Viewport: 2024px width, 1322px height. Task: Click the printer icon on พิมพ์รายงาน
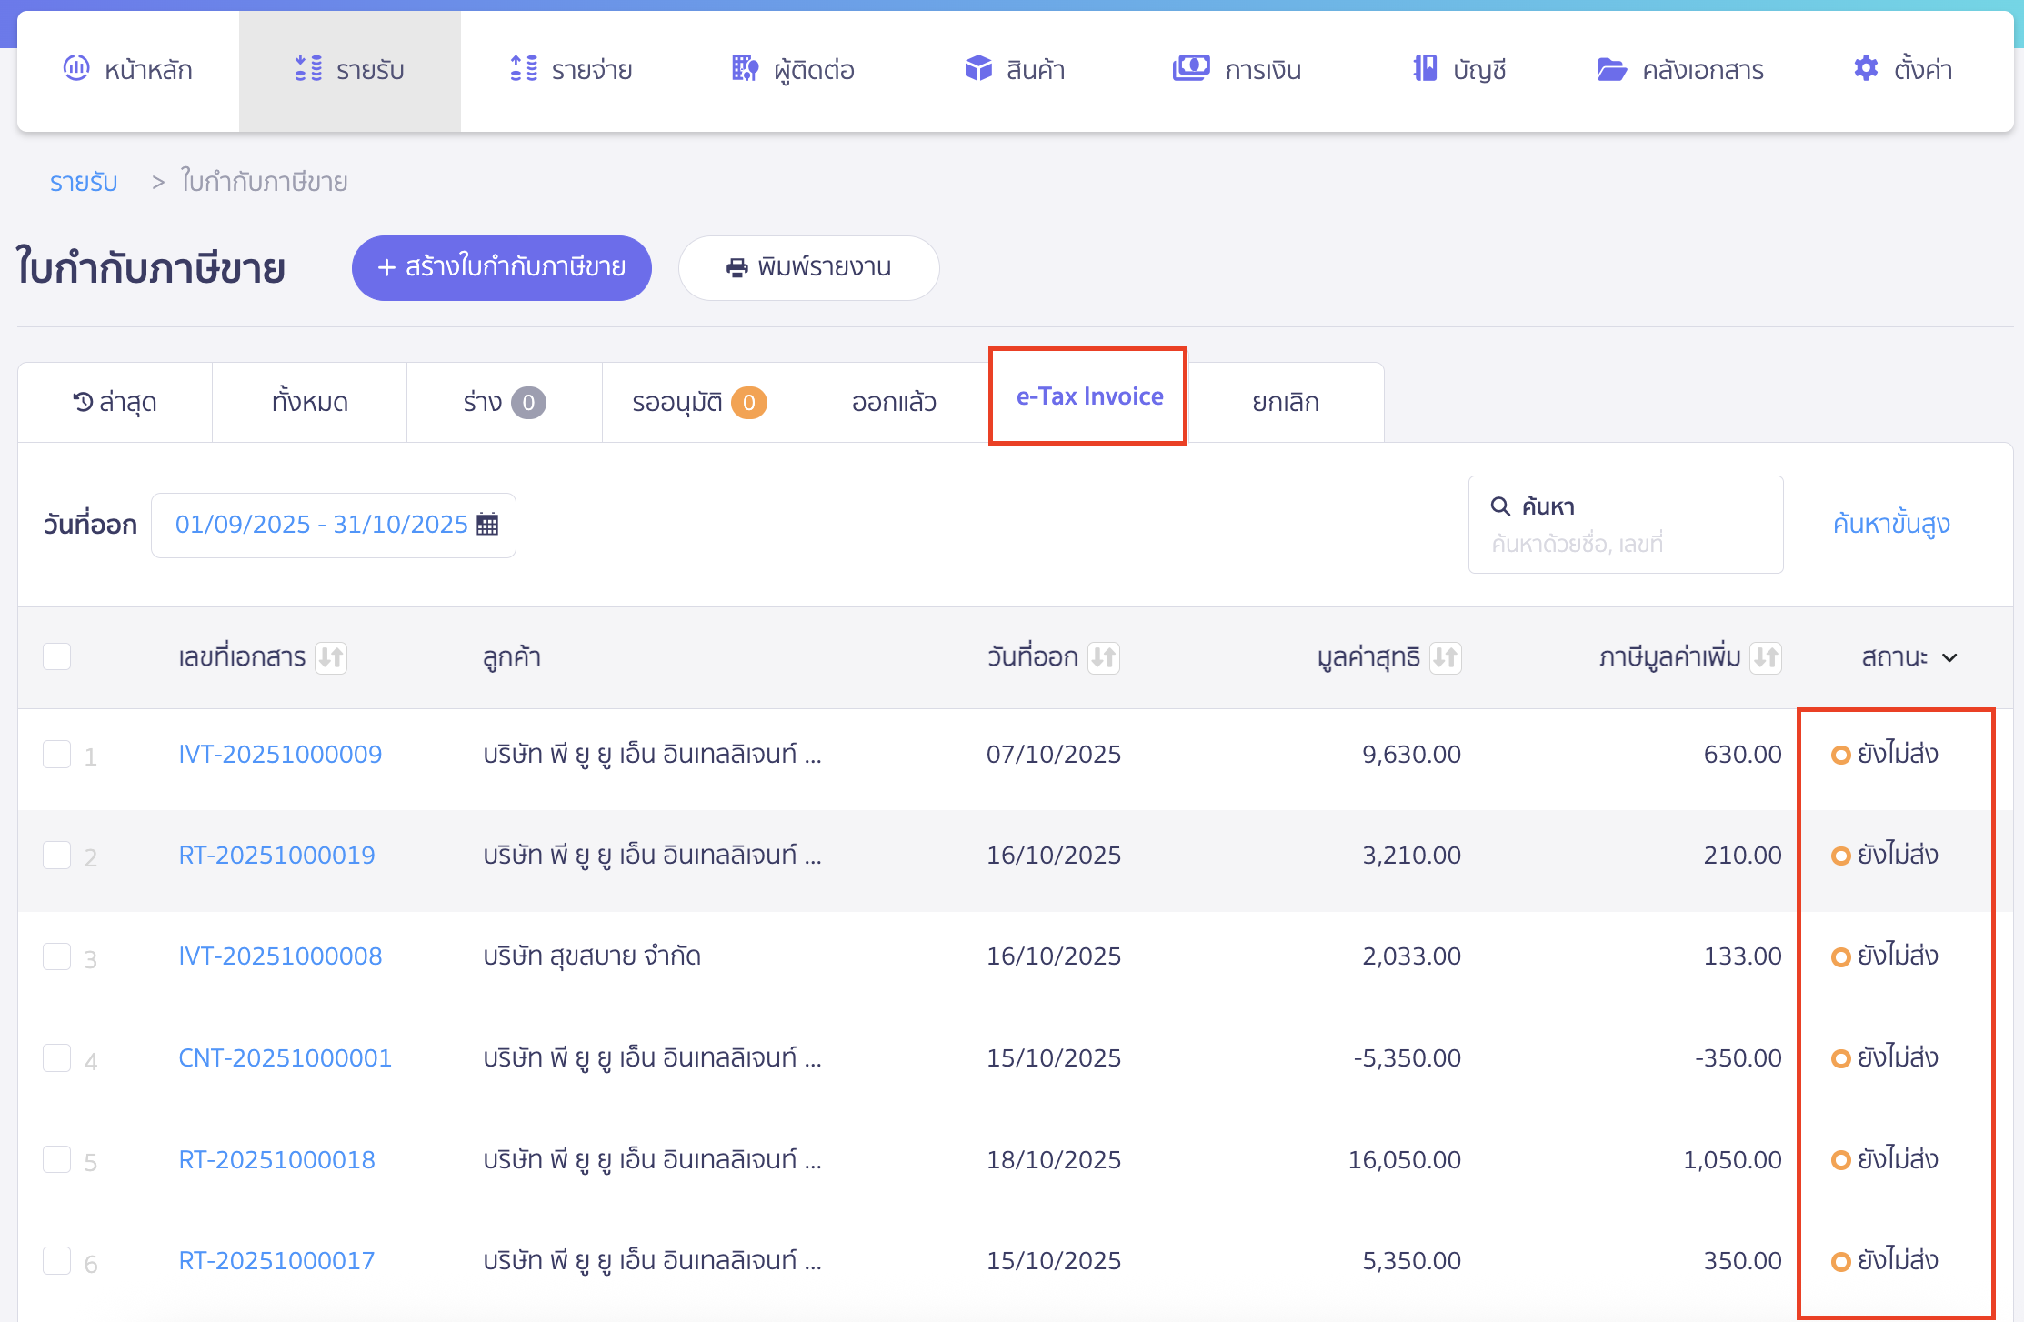(735, 267)
